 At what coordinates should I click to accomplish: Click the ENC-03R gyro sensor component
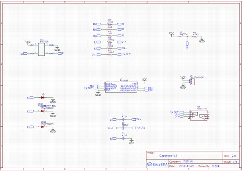pos(41,49)
